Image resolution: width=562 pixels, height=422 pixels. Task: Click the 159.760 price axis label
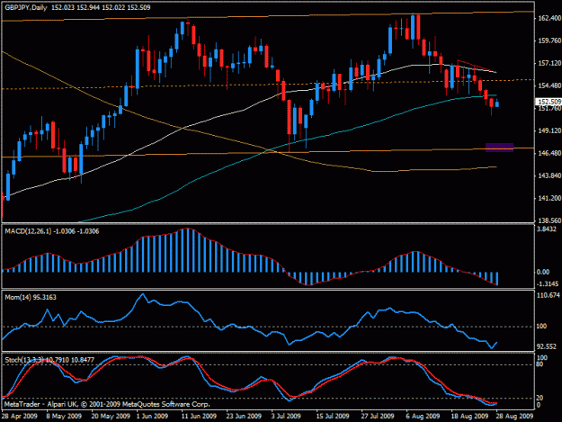[549, 40]
